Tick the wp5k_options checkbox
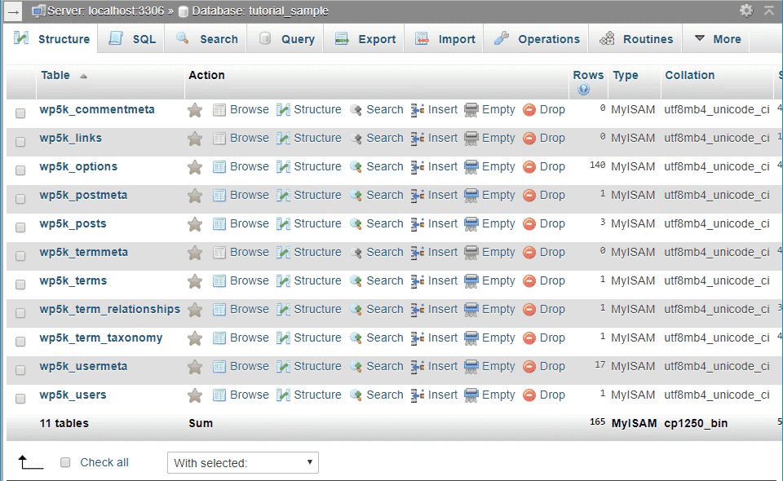The image size is (783, 481). pos(20,170)
